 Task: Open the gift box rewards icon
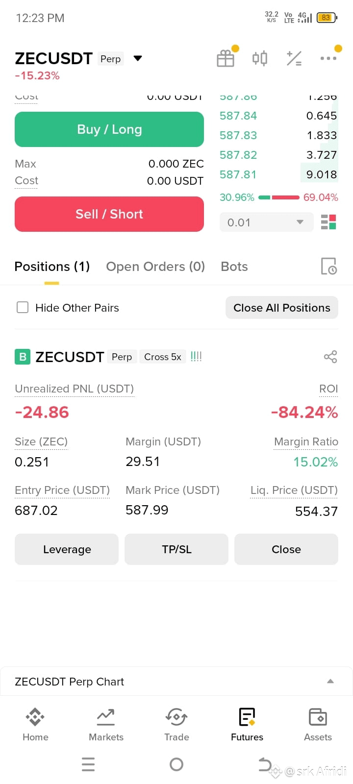(x=226, y=59)
